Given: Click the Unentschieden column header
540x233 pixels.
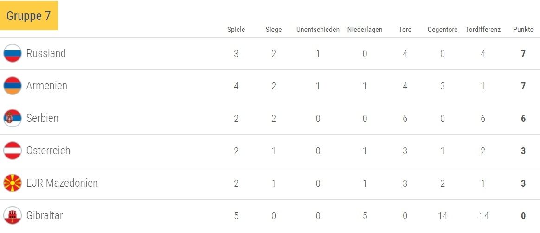Looking at the screenshot, I should 318,30.
